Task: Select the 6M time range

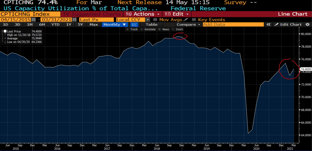Action: 42,24
